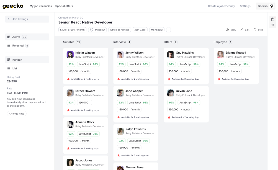
Task: Click Esther Howard's 160,000 salary chip
Action: 84,102
